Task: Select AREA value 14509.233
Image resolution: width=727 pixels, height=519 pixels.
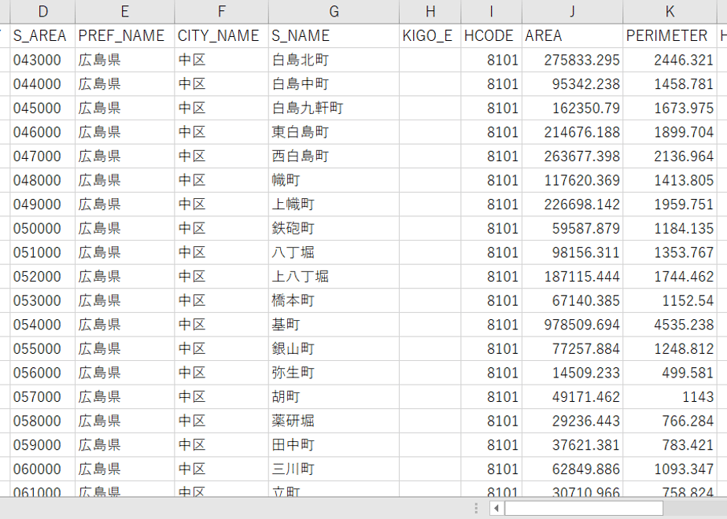Action: [x=573, y=373]
